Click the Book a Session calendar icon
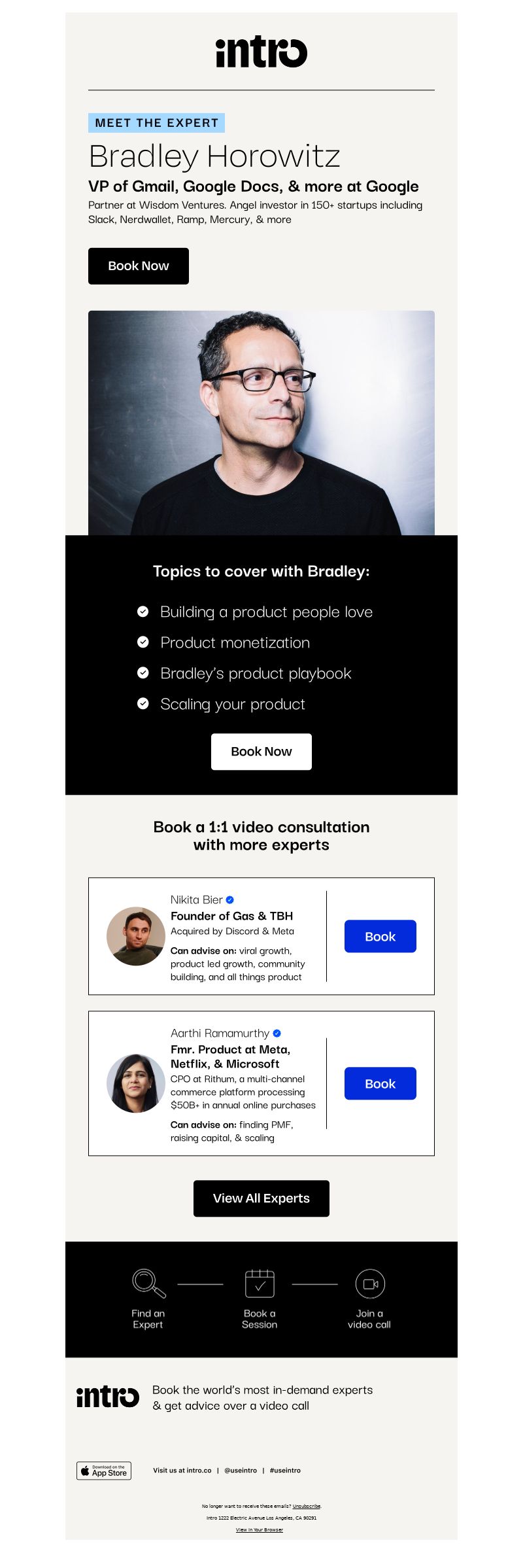The width and height of the screenshot is (523, 1553). (x=260, y=1283)
